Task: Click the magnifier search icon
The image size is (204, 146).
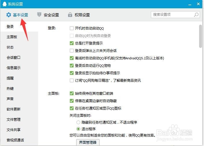Action: point(196,15)
